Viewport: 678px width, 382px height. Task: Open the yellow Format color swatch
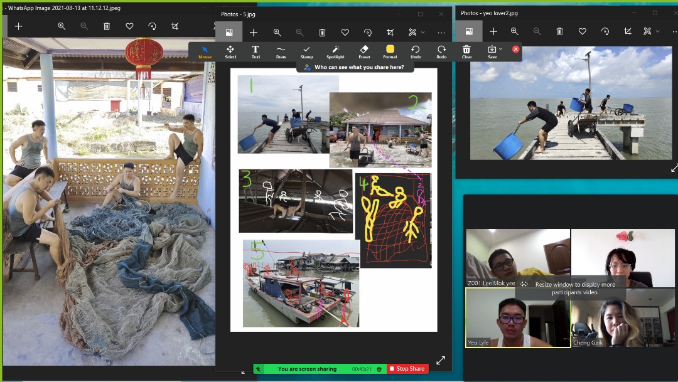point(390,50)
